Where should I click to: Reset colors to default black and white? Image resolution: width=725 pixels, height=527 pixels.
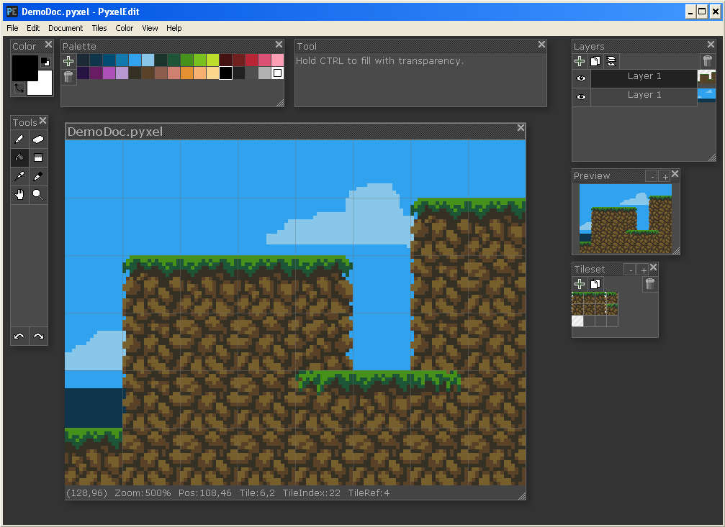click(x=45, y=62)
